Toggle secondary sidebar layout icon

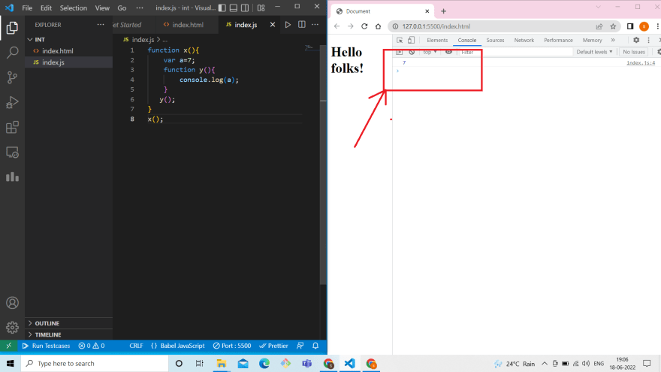click(245, 8)
